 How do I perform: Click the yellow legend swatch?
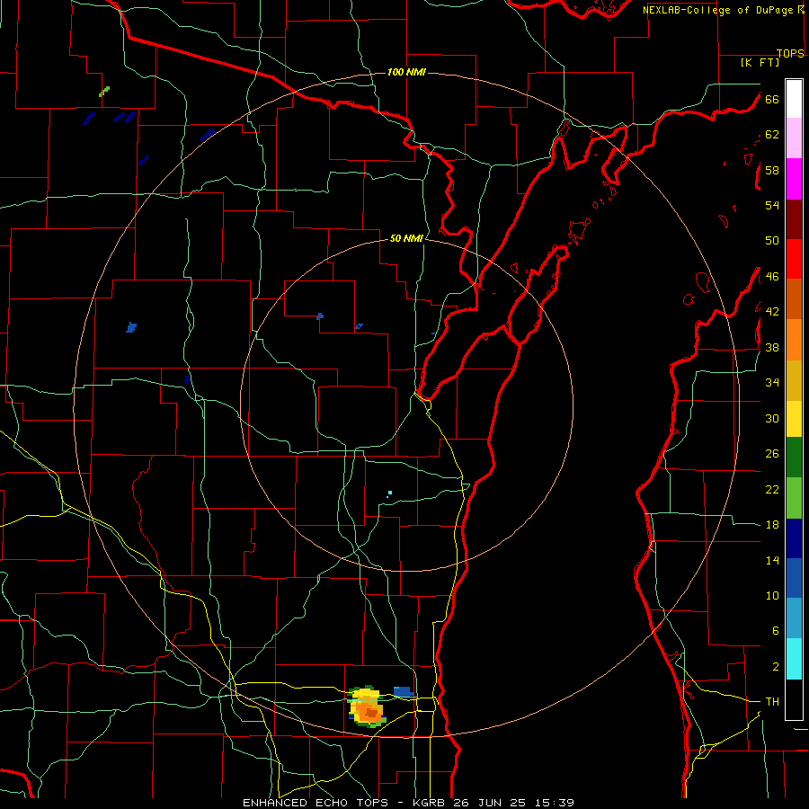coord(794,418)
